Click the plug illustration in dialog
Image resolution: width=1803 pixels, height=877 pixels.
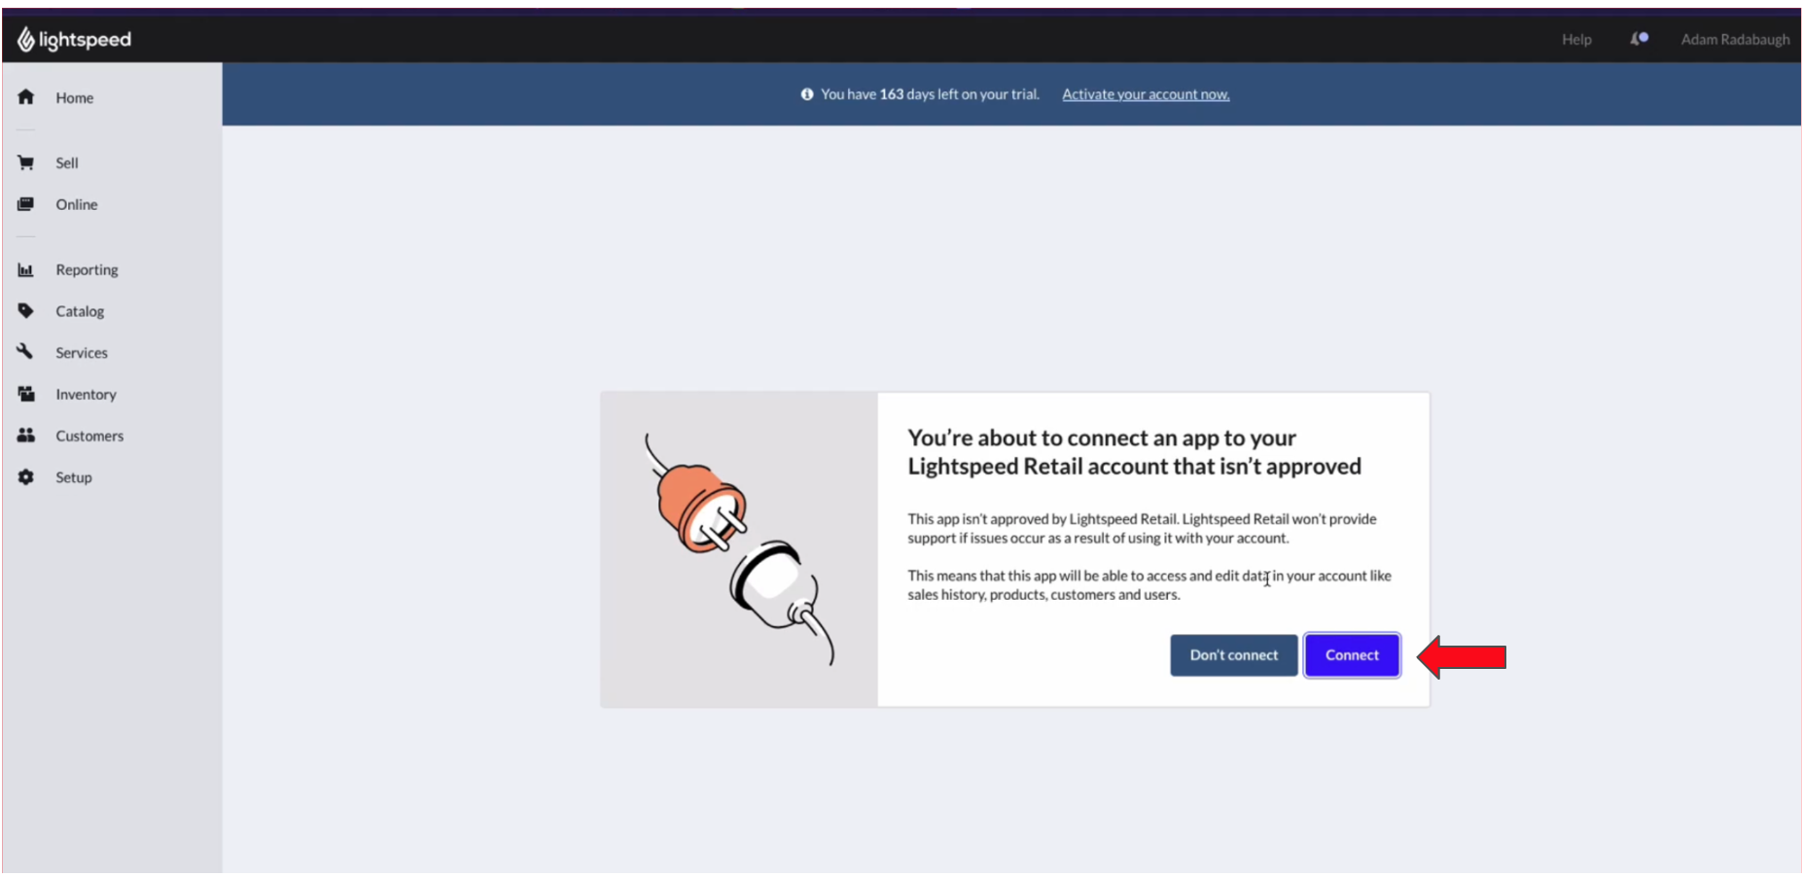click(739, 549)
